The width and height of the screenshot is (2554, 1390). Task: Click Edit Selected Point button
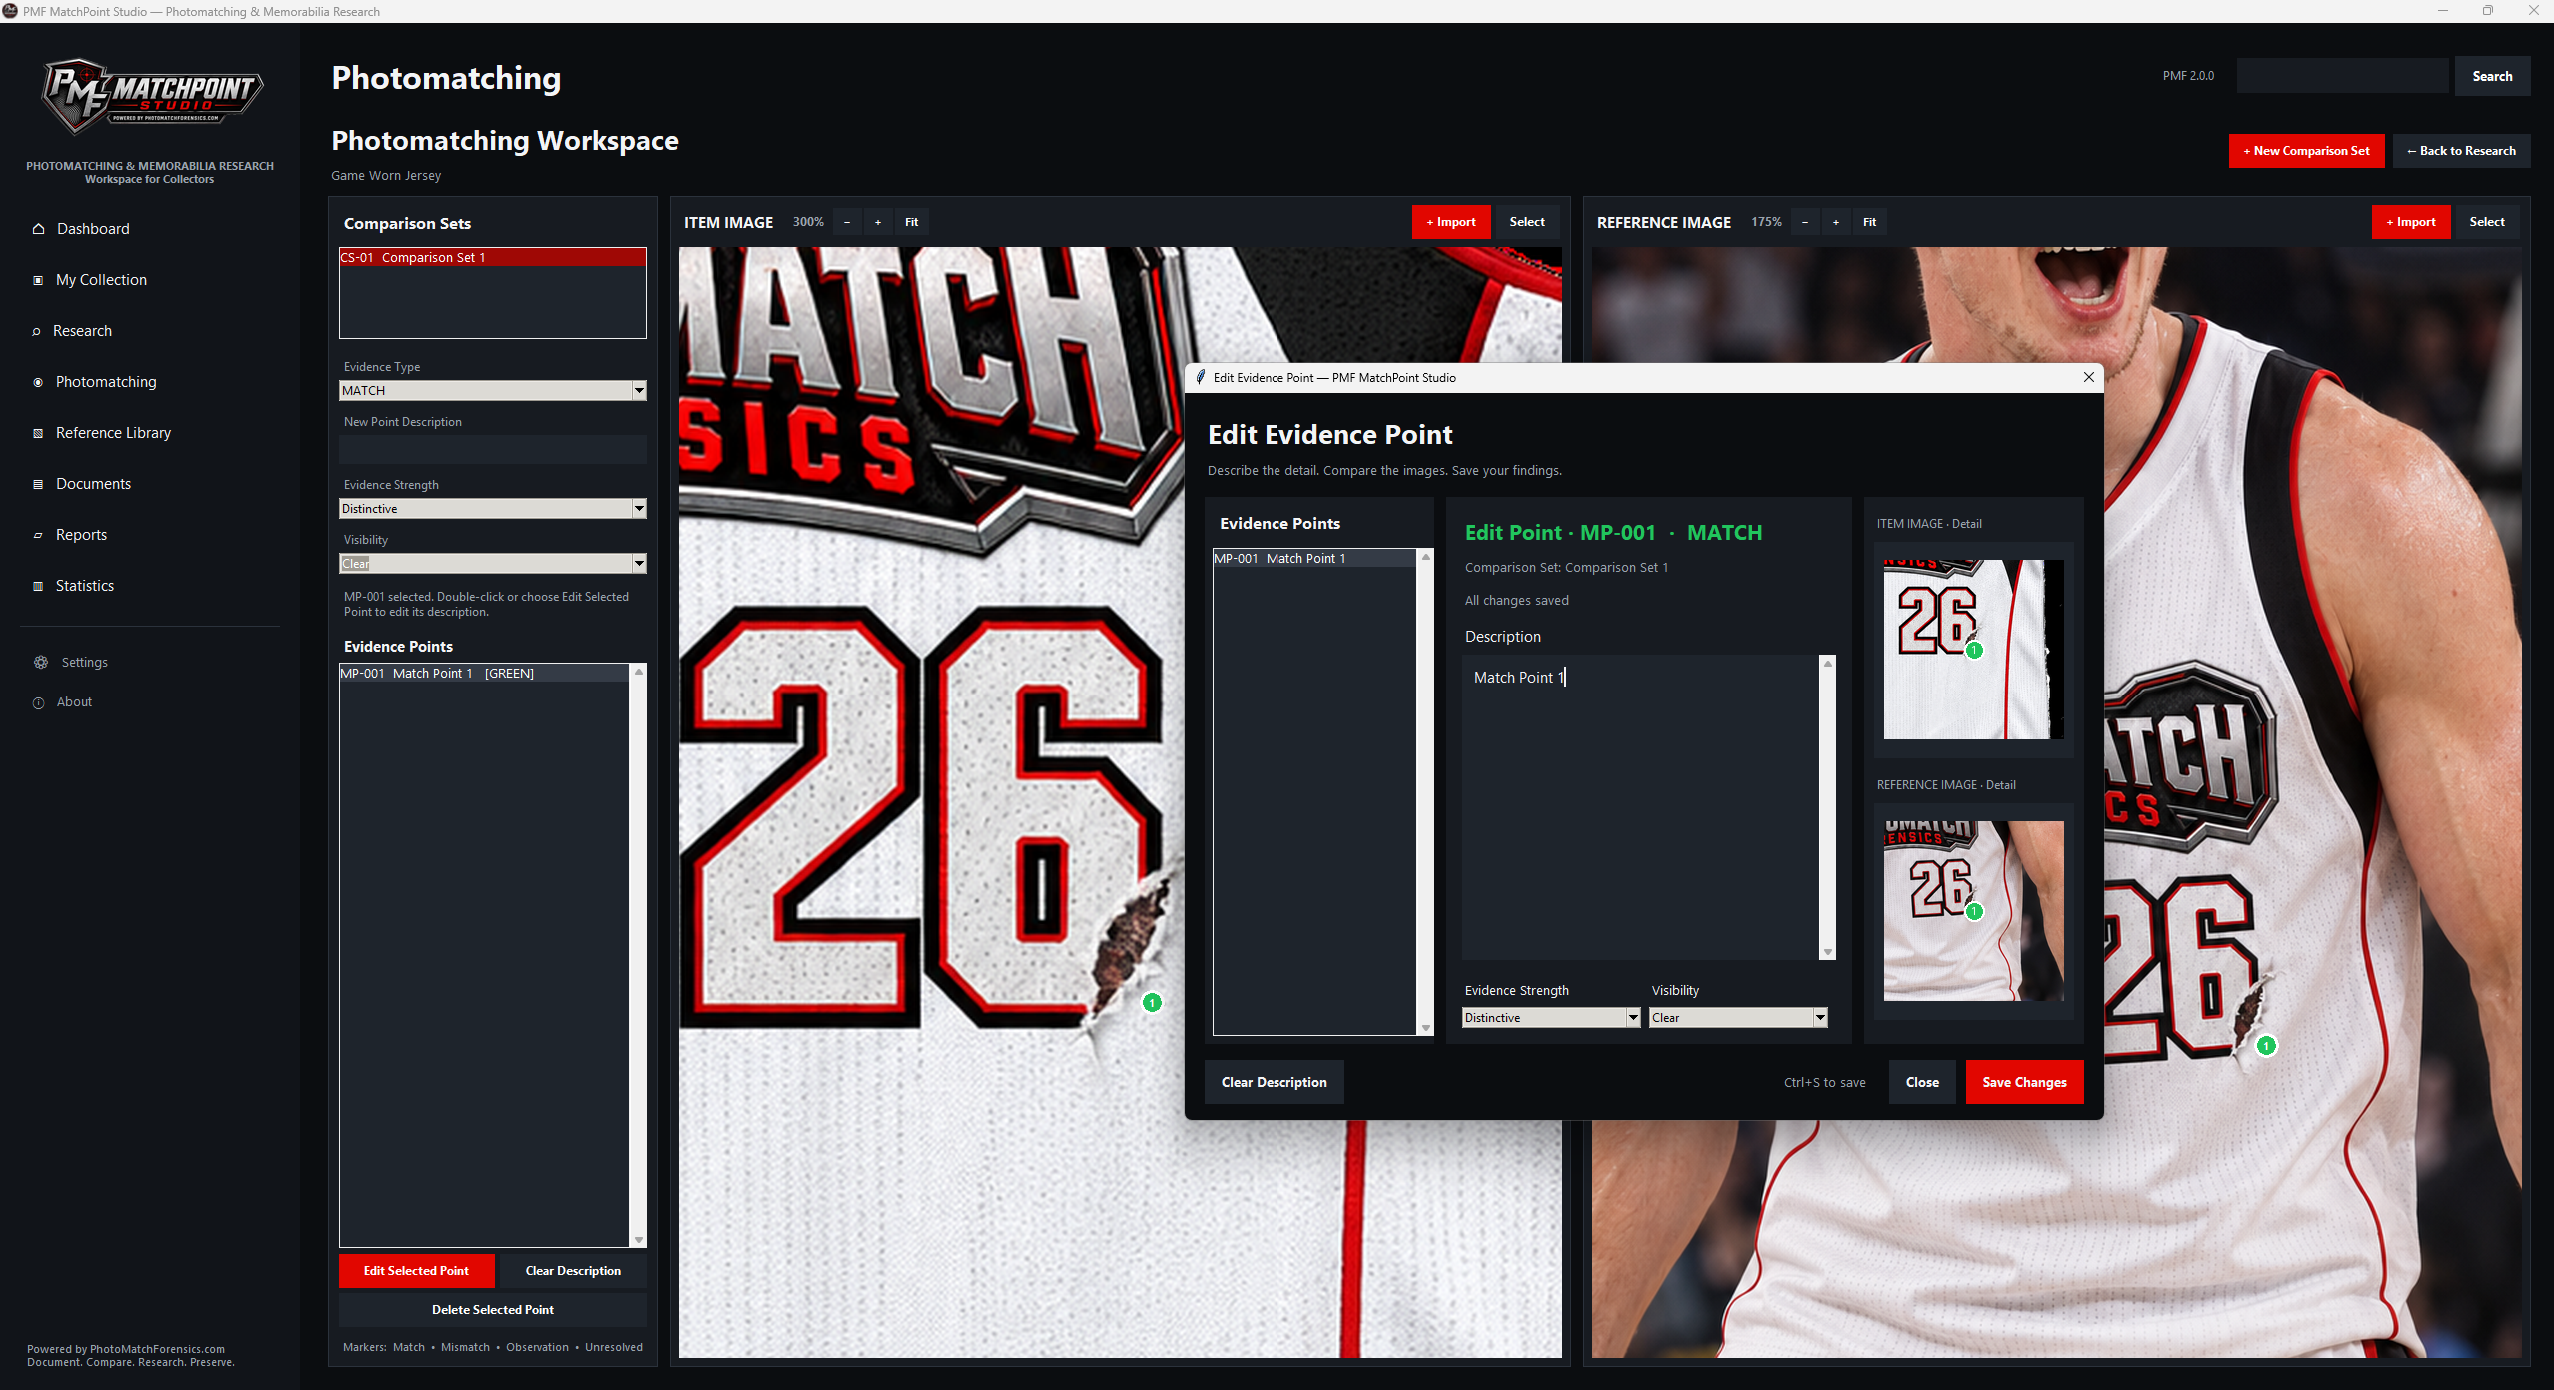416,1271
